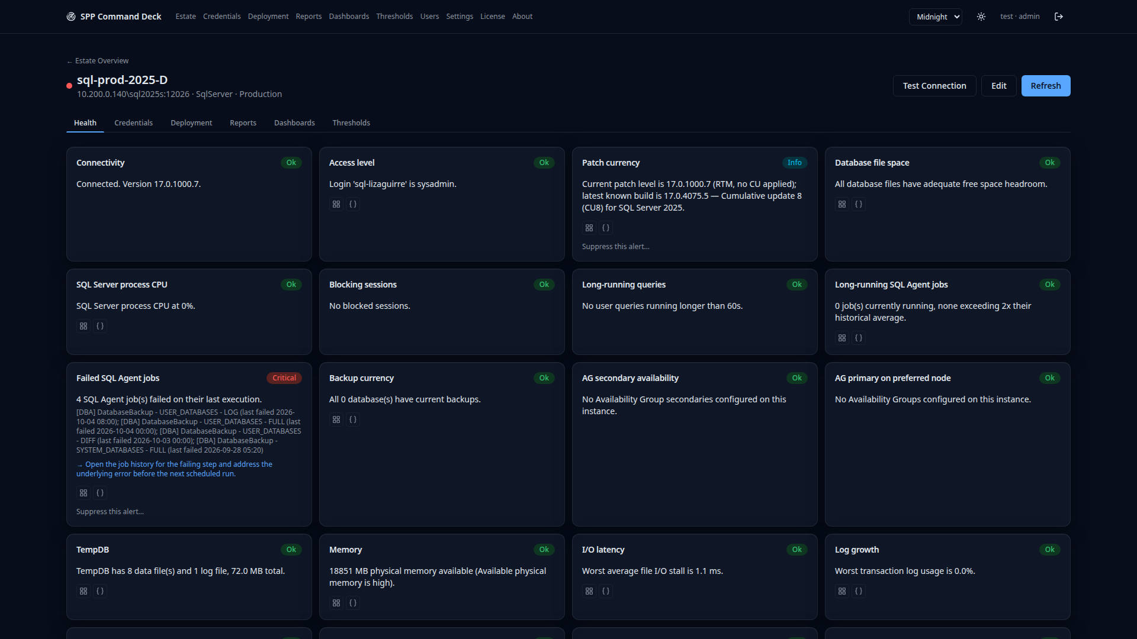
Task: Click the Ok badge on Connectivity card
Action: point(291,163)
